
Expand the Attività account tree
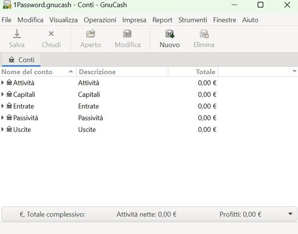[2, 83]
